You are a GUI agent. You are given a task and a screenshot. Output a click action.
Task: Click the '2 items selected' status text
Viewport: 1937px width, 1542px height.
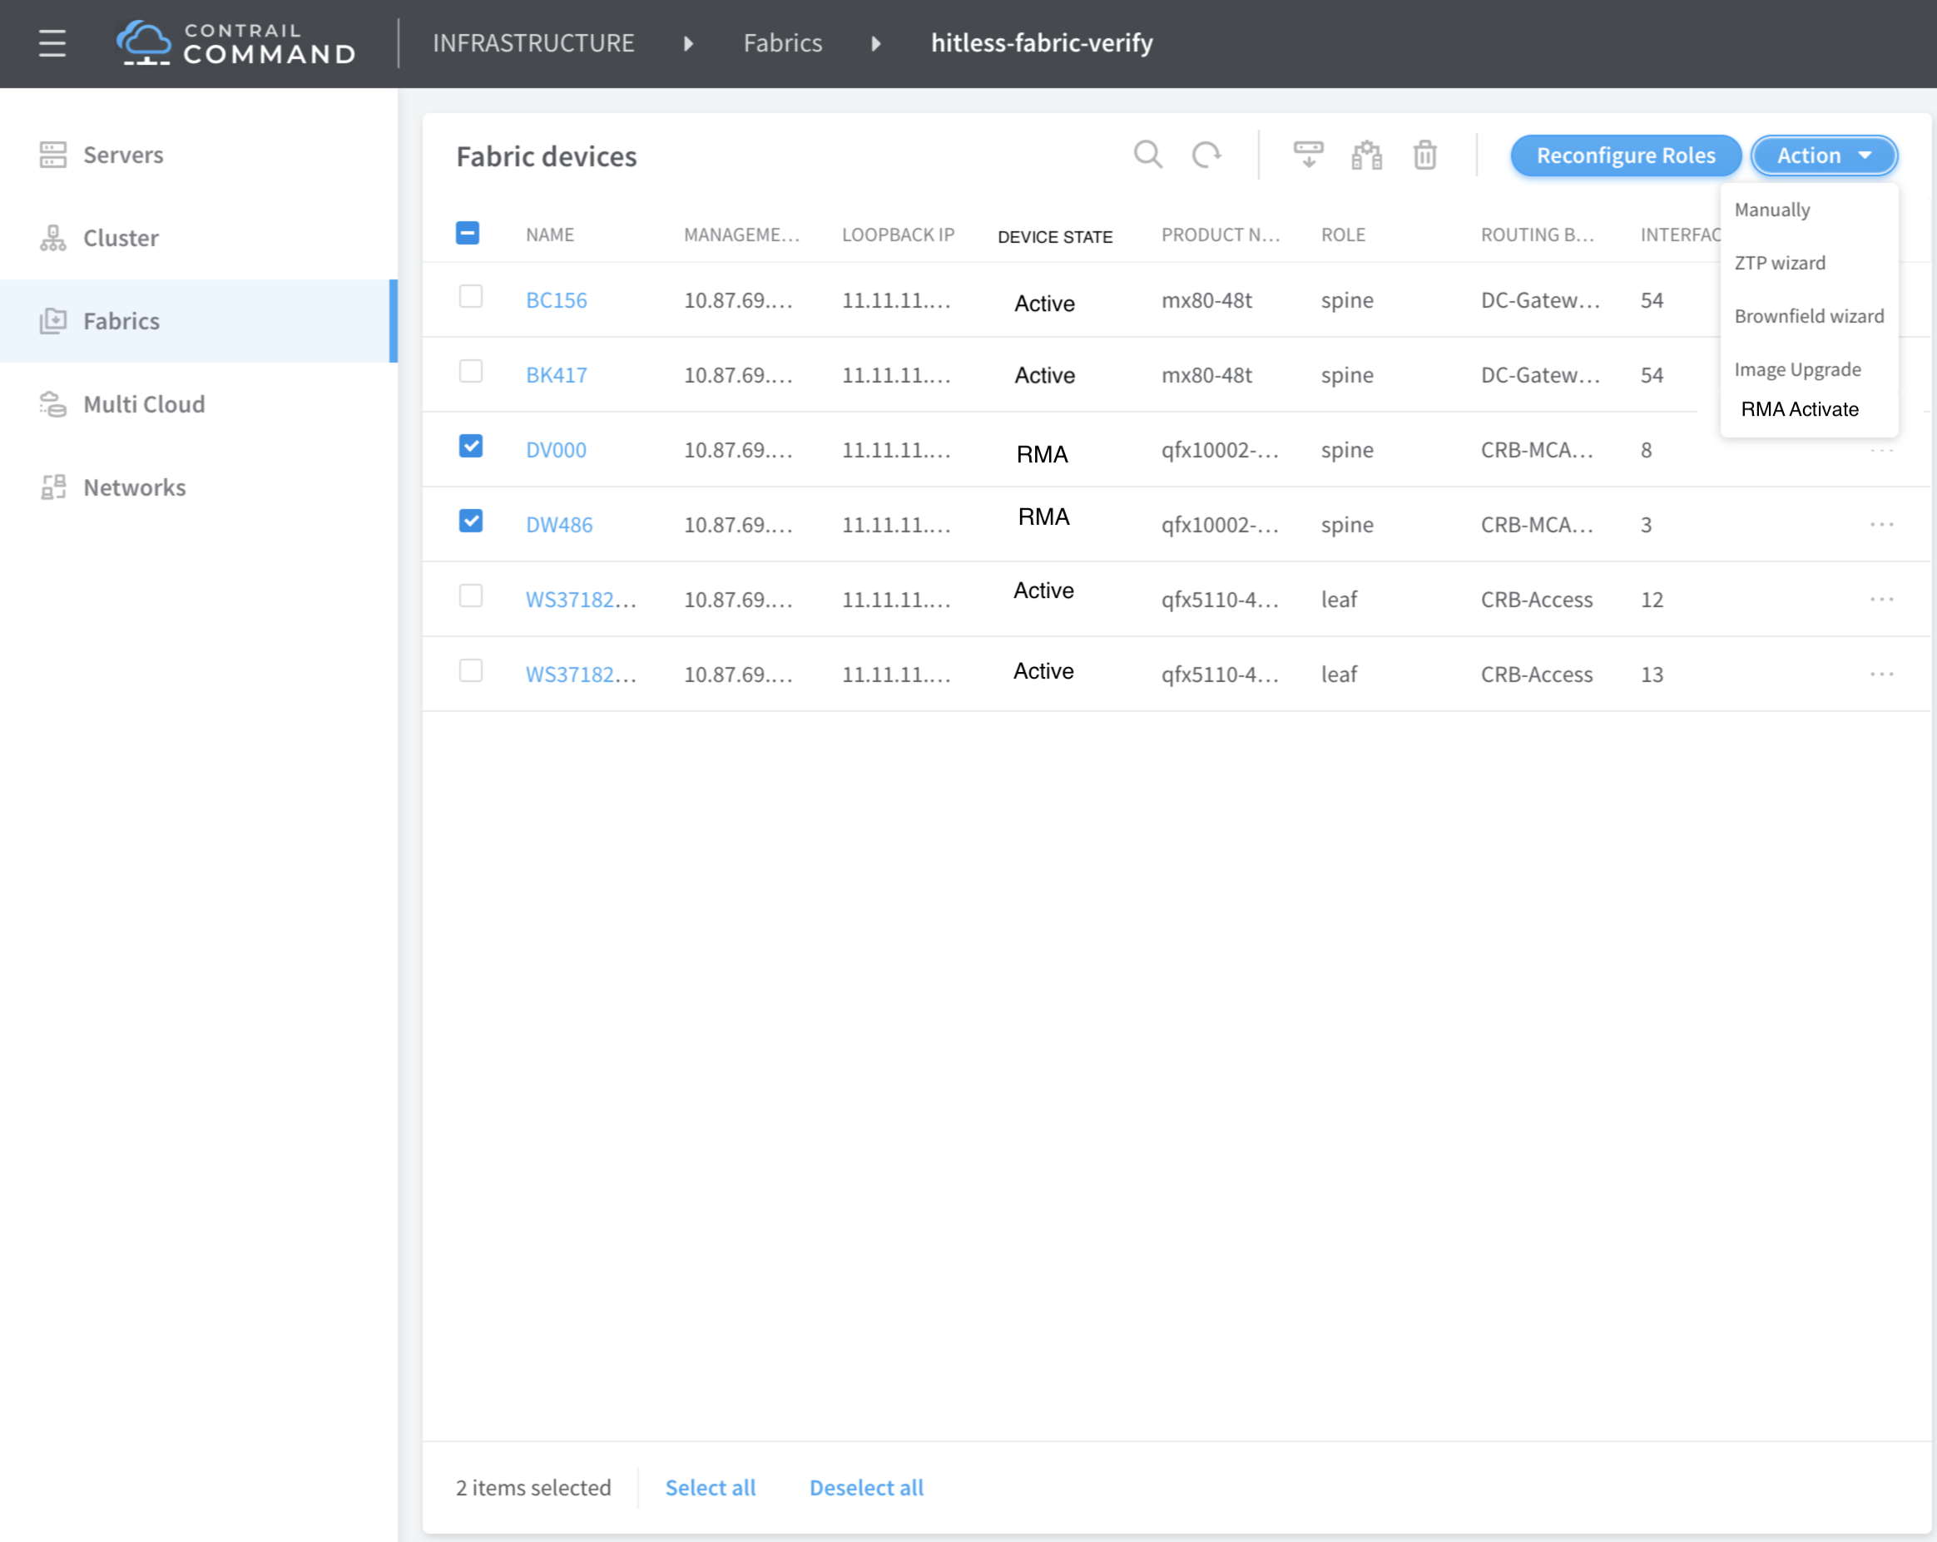[x=533, y=1487]
